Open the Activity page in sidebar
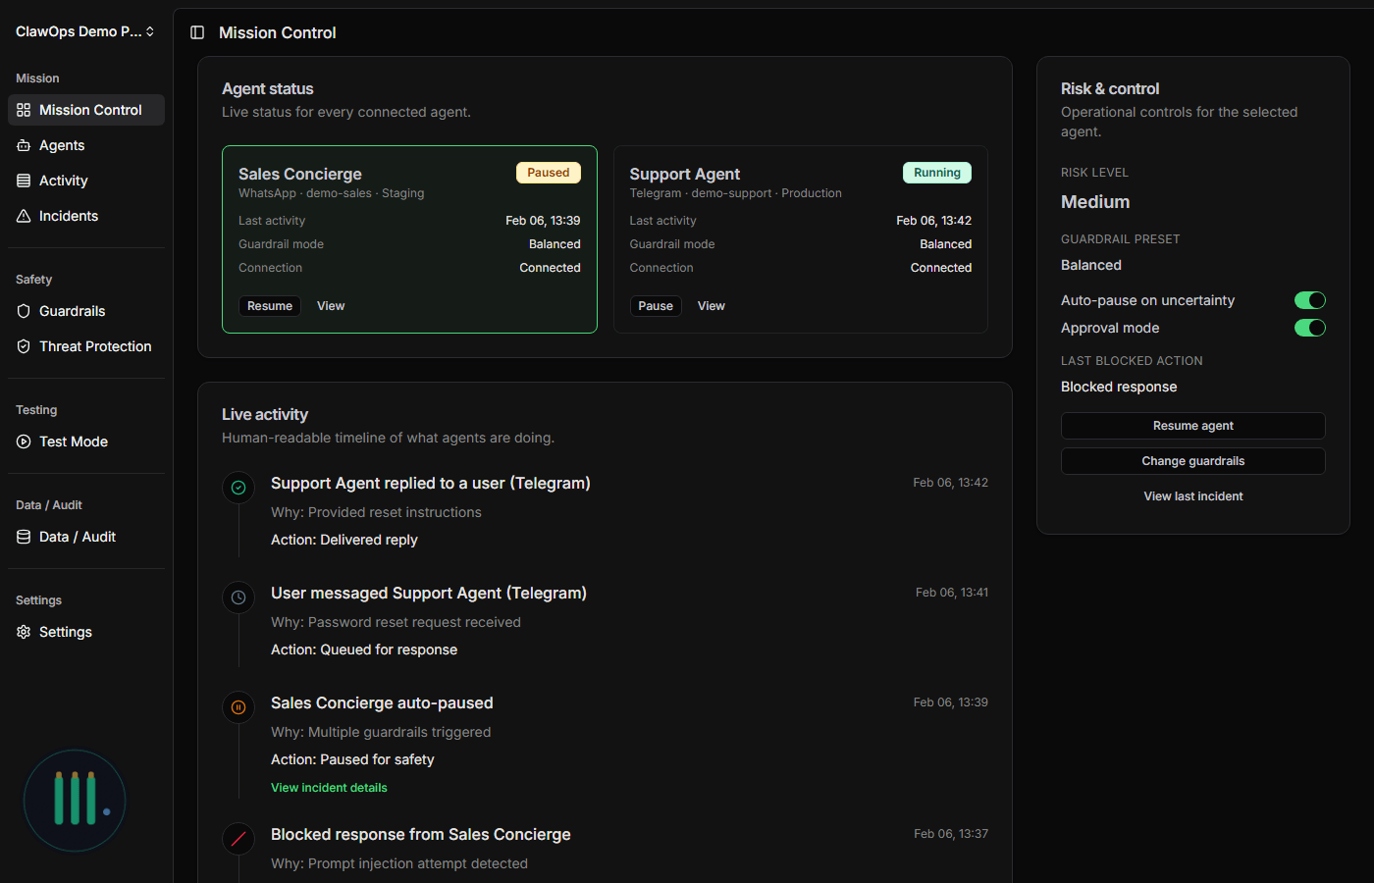1374x883 pixels. pyautogui.click(x=63, y=181)
